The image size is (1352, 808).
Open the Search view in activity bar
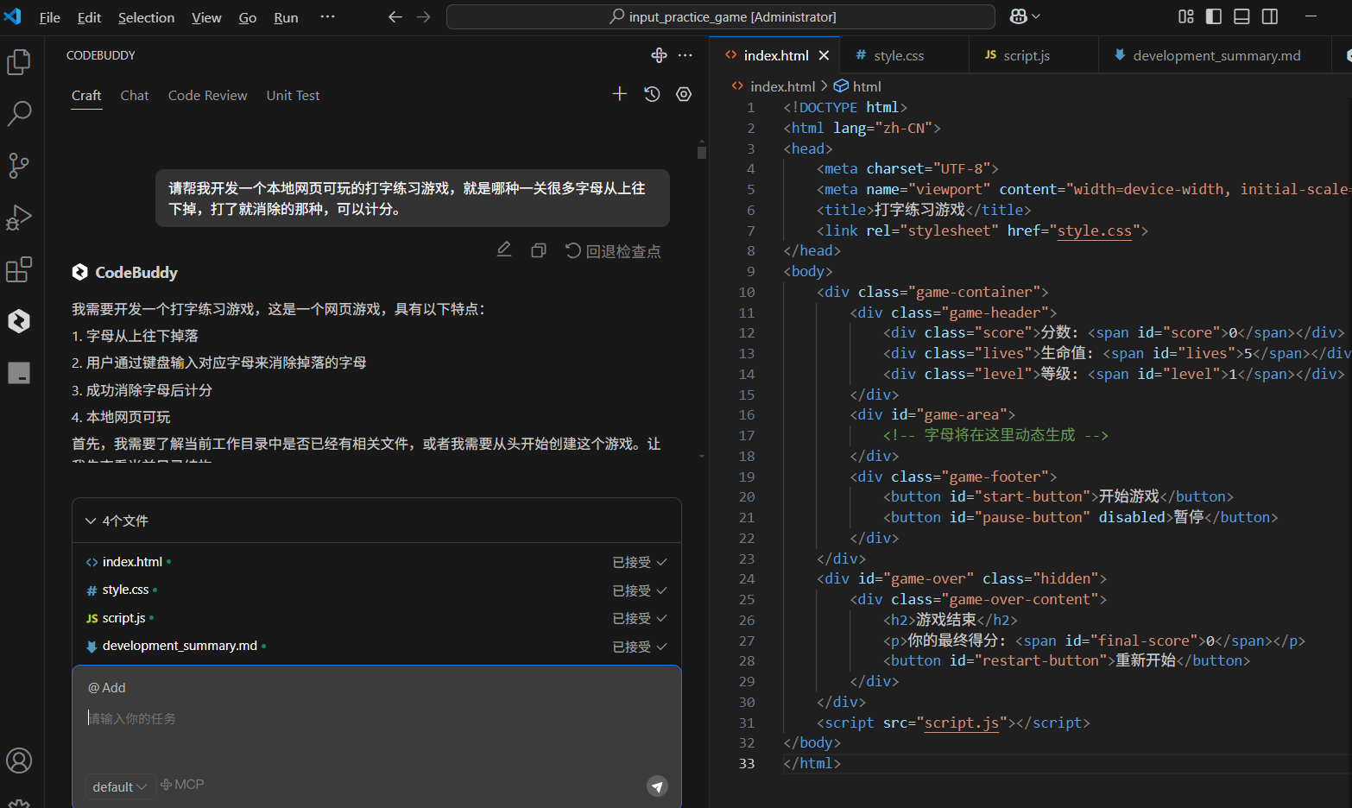coord(19,113)
